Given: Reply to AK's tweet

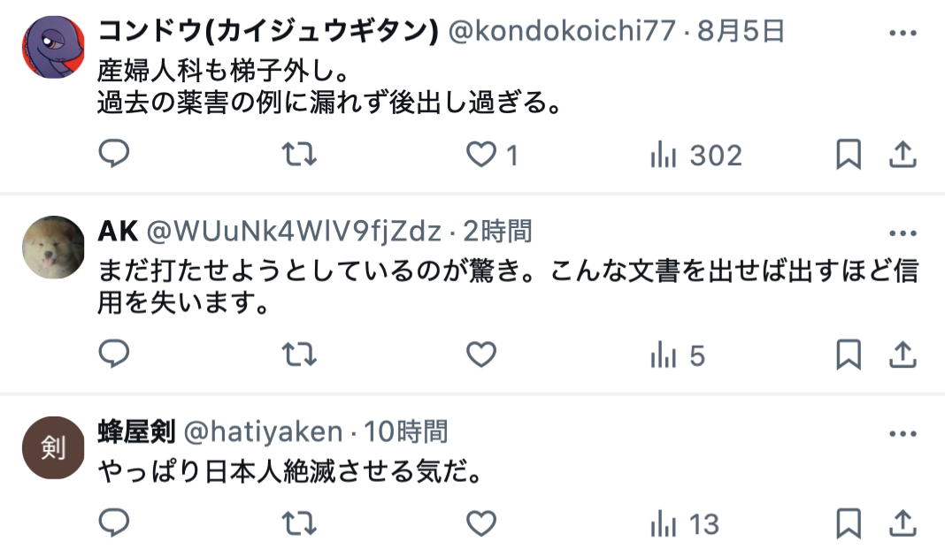Looking at the screenshot, I should (114, 354).
